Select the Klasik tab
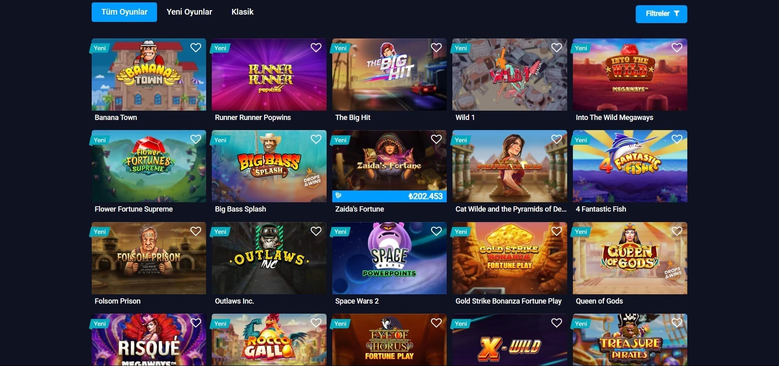The height and width of the screenshot is (366, 779). pyautogui.click(x=243, y=12)
